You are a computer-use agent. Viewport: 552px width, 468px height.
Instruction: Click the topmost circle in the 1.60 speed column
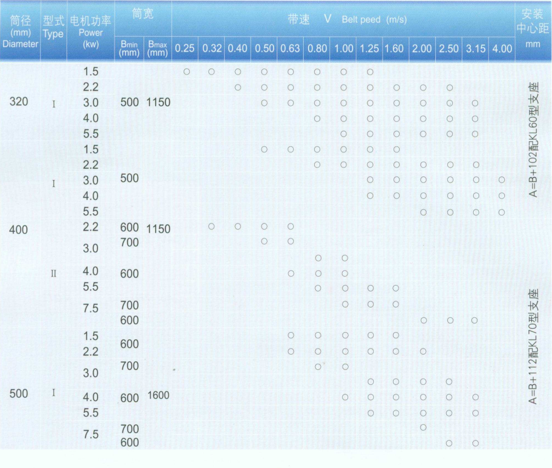coord(396,87)
